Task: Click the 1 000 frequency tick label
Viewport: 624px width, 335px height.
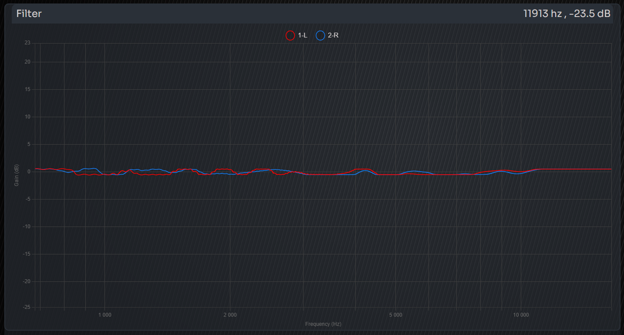Action: 105,315
